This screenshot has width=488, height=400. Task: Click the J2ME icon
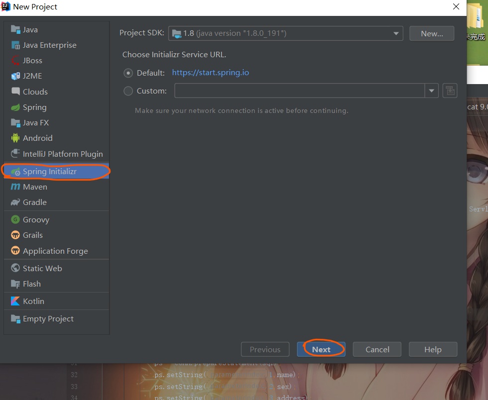point(15,76)
